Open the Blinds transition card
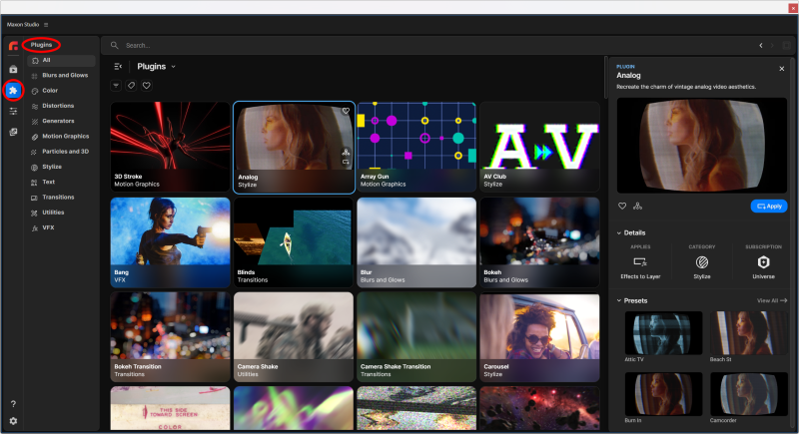 point(294,242)
